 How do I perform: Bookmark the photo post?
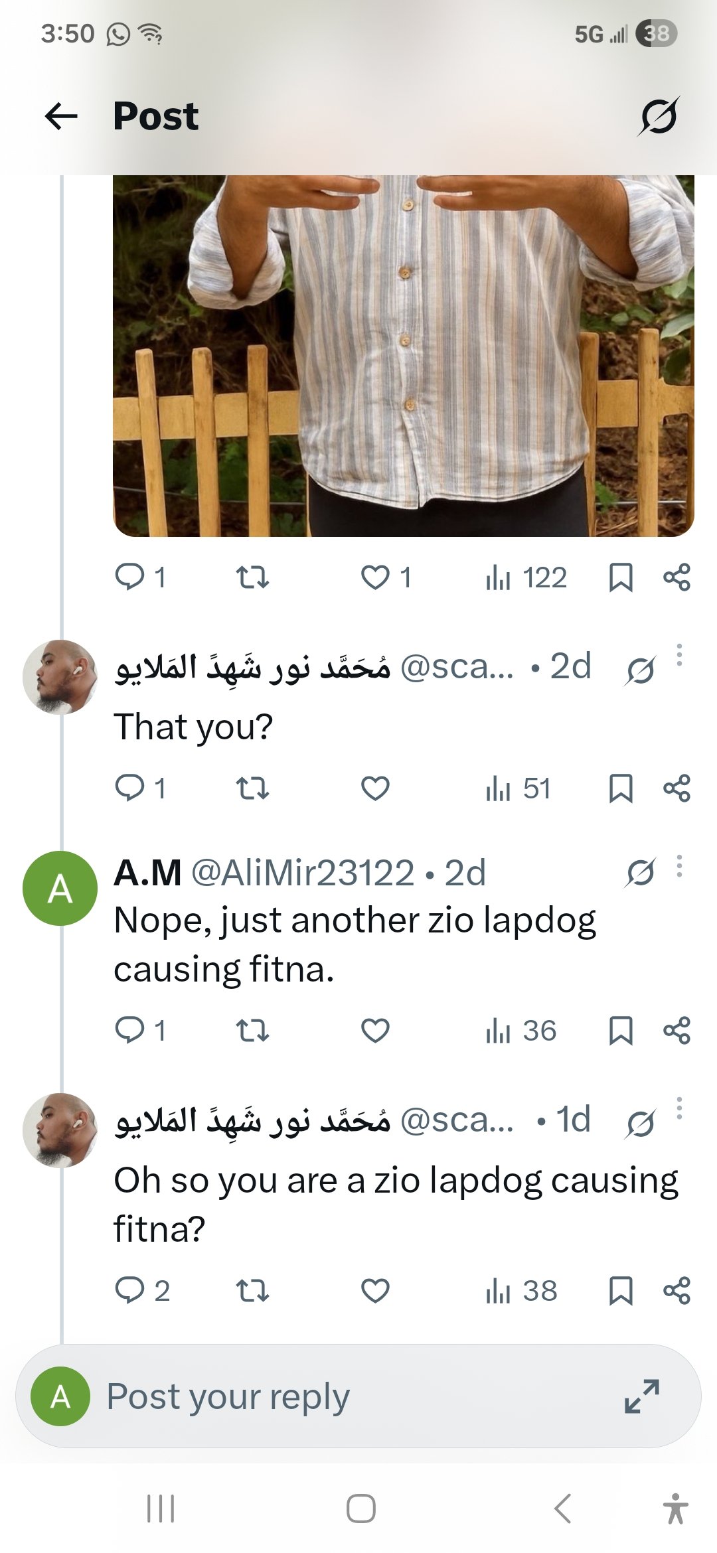coord(621,577)
